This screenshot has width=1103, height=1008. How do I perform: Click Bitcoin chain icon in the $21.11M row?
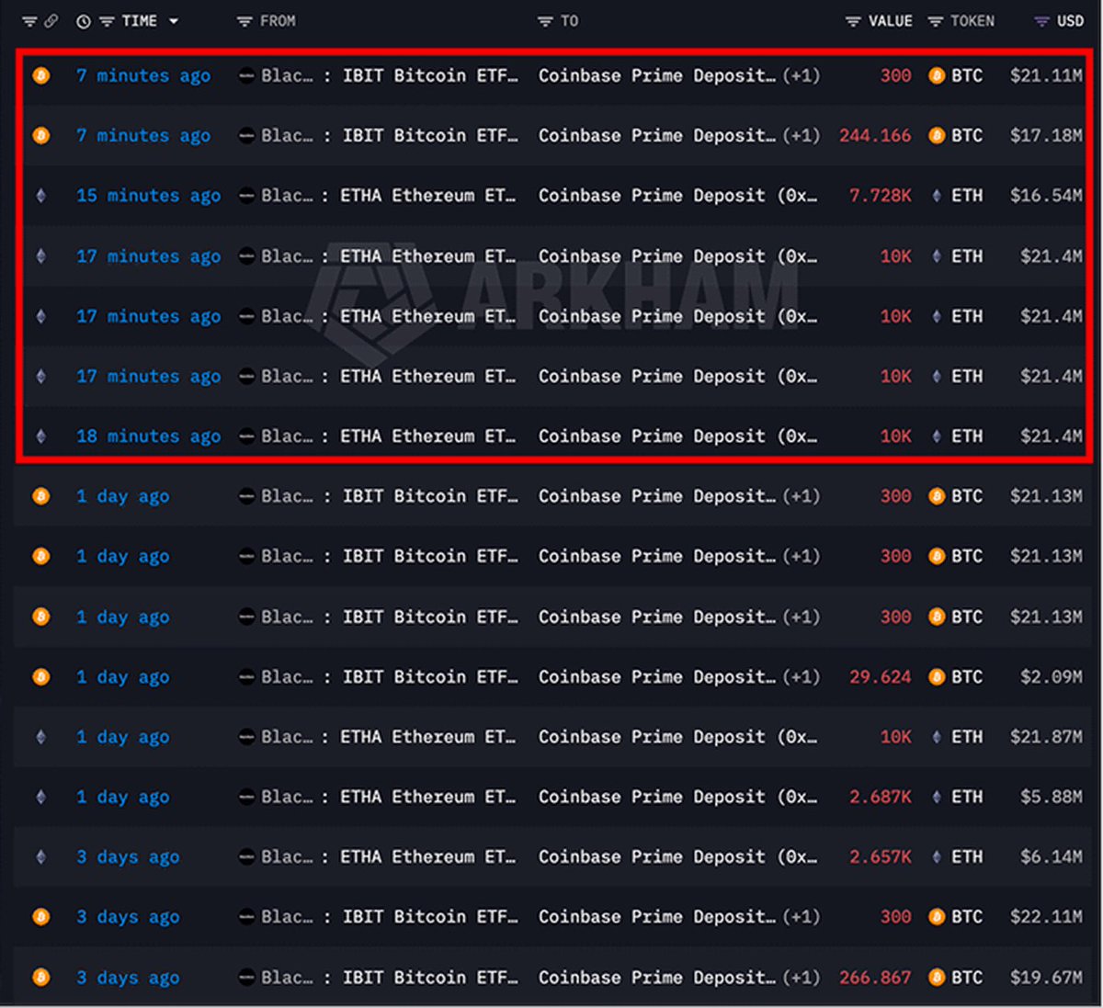pyautogui.click(x=41, y=75)
